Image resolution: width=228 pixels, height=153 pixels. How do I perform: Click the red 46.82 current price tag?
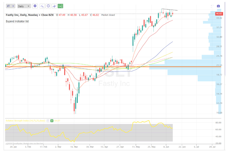219,14
